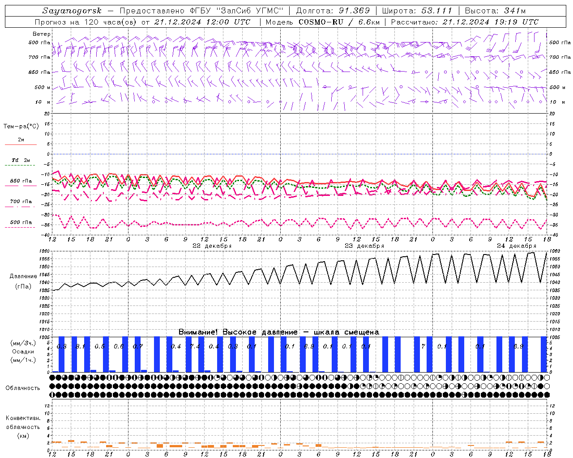Viewport: 573px width, 458px height.
Task: Click the left '1060' pressure axis label
Action: [x=44, y=251]
